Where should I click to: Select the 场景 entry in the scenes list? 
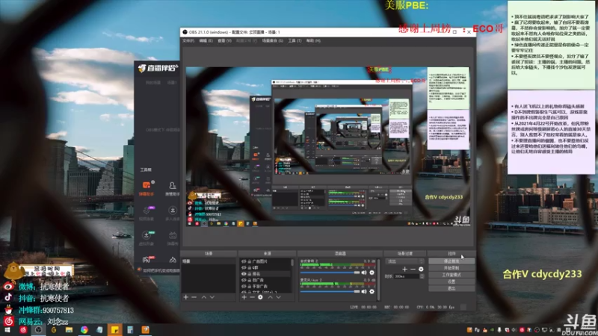coord(209,261)
